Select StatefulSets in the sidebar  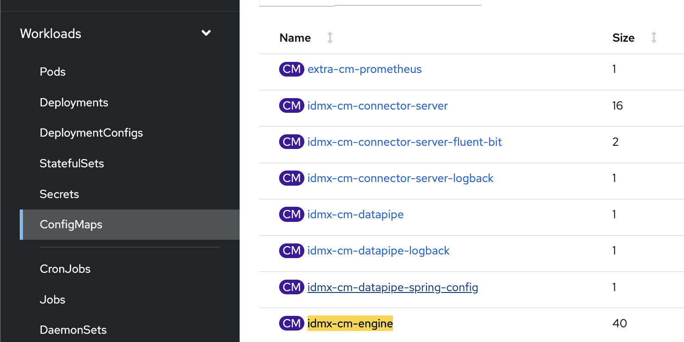coord(72,164)
